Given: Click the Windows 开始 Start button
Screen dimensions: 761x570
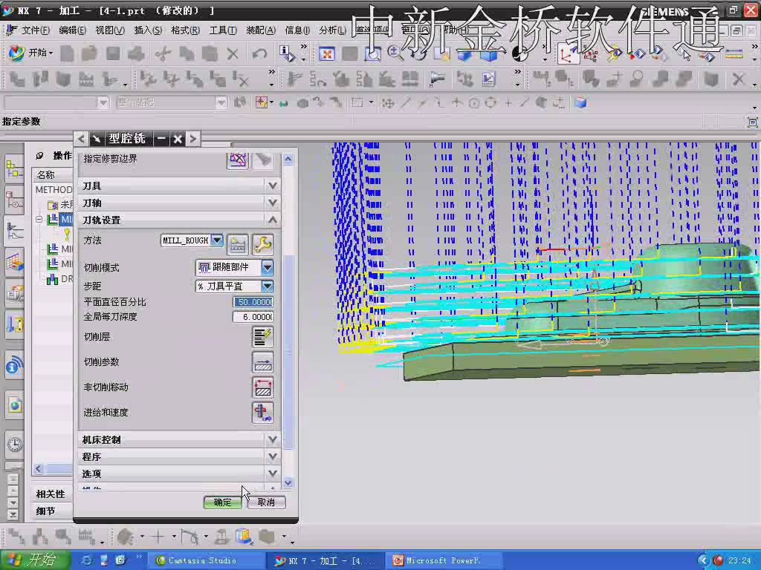Looking at the screenshot, I should point(35,560).
